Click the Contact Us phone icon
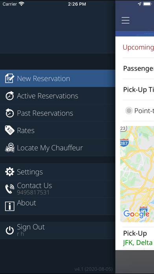 pyautogui.click(x=9, y=189)
